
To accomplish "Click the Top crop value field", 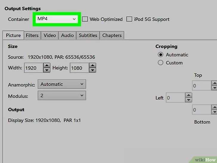I will click(202, 85).
